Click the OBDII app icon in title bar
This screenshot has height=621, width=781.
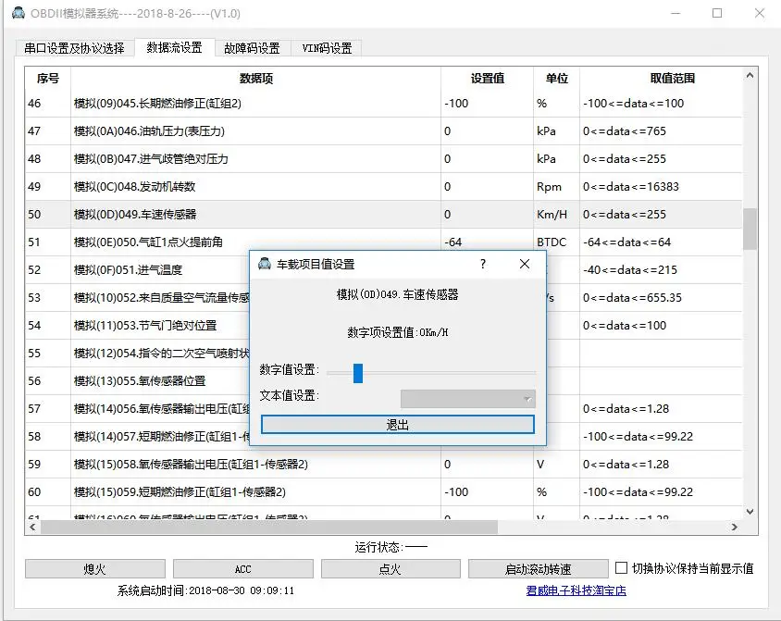[19, 13]
